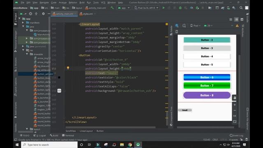Open Chrome from the taskbar
Viewport: 263px width, 148px height.
tap(130, 145)
